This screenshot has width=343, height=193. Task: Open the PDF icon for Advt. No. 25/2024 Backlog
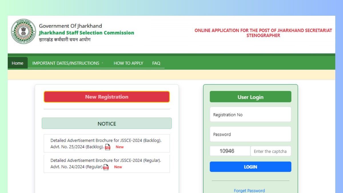click(x=107, y=147)
